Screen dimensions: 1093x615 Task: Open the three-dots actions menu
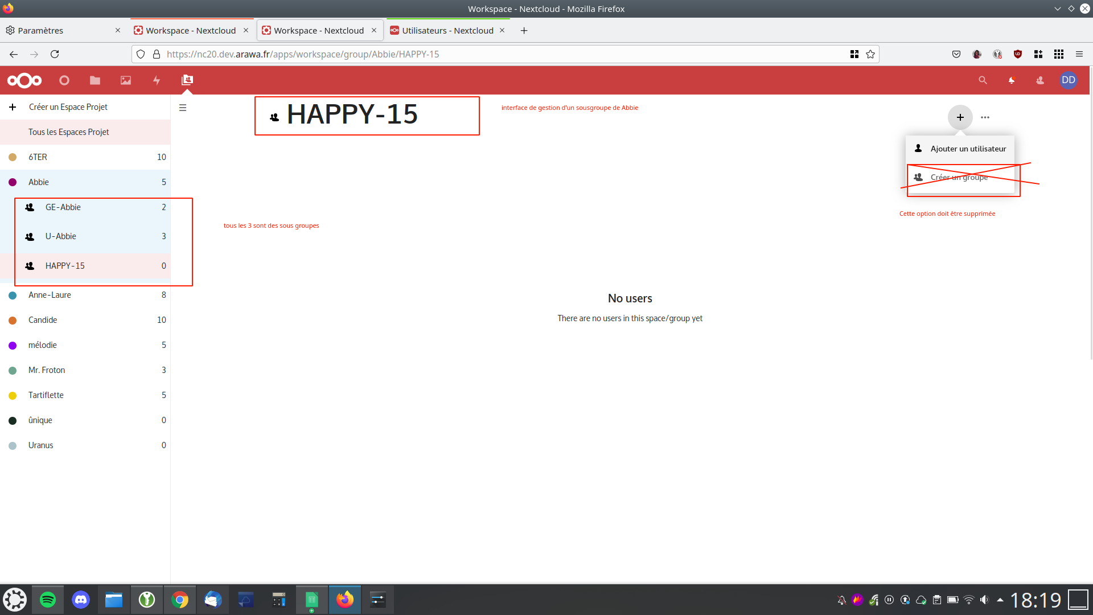985,117
